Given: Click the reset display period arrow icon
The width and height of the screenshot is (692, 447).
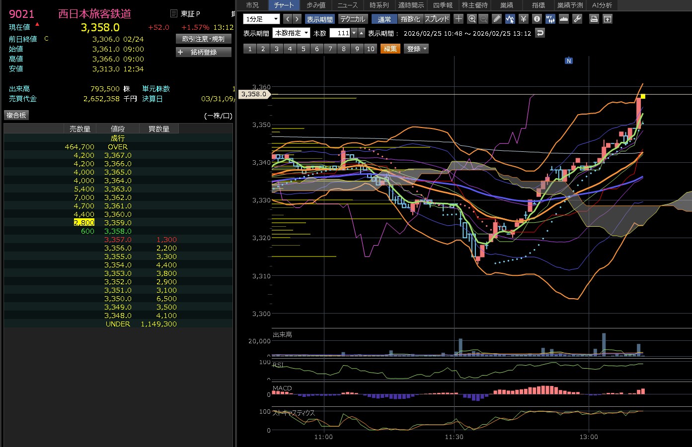Looking at the screenshot, I should [540, 33].
